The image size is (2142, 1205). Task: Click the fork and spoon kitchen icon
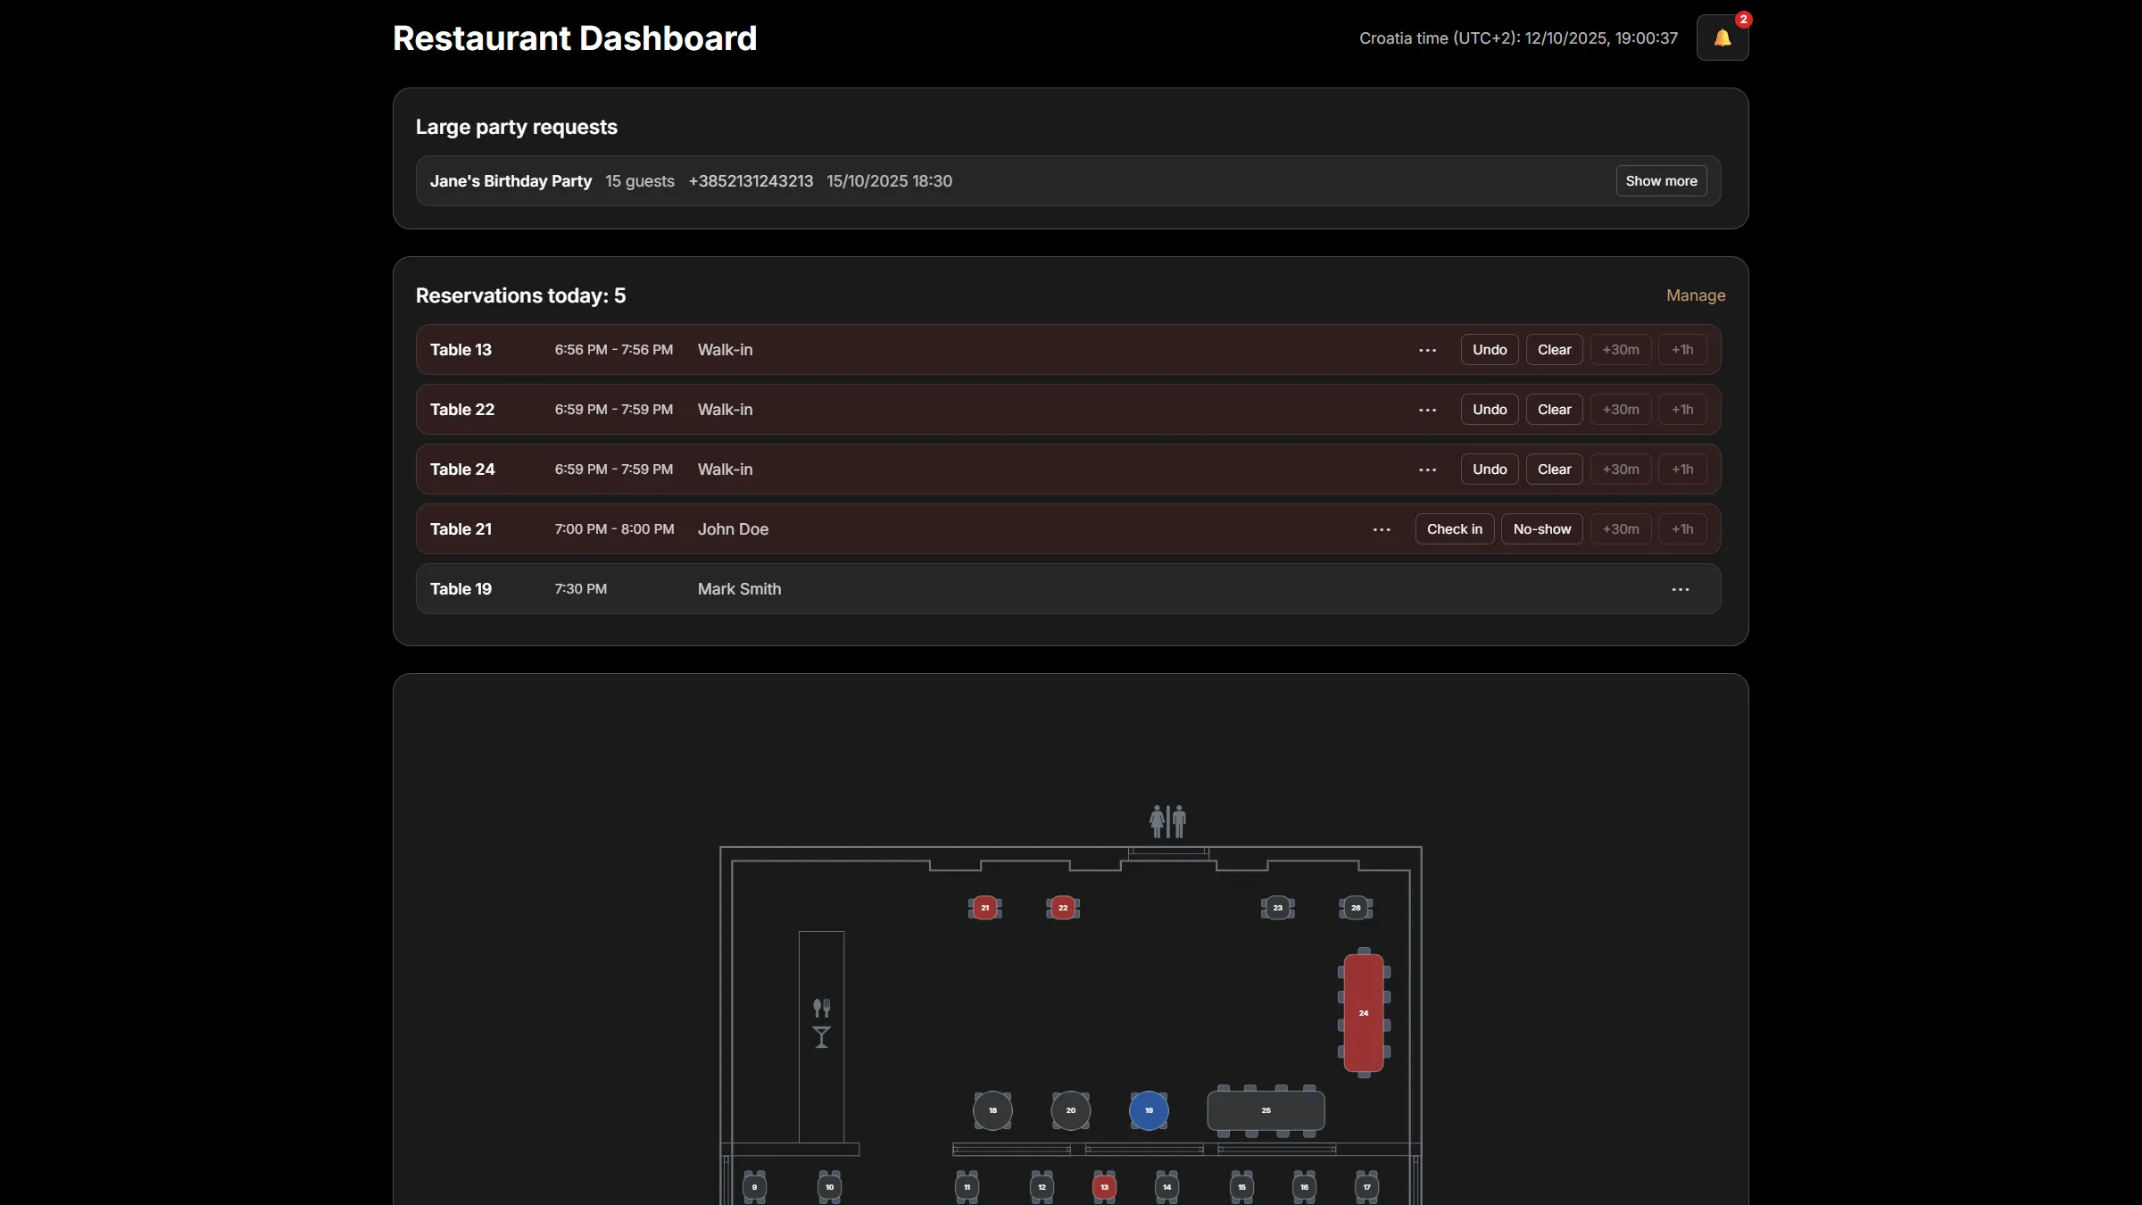821,1008
